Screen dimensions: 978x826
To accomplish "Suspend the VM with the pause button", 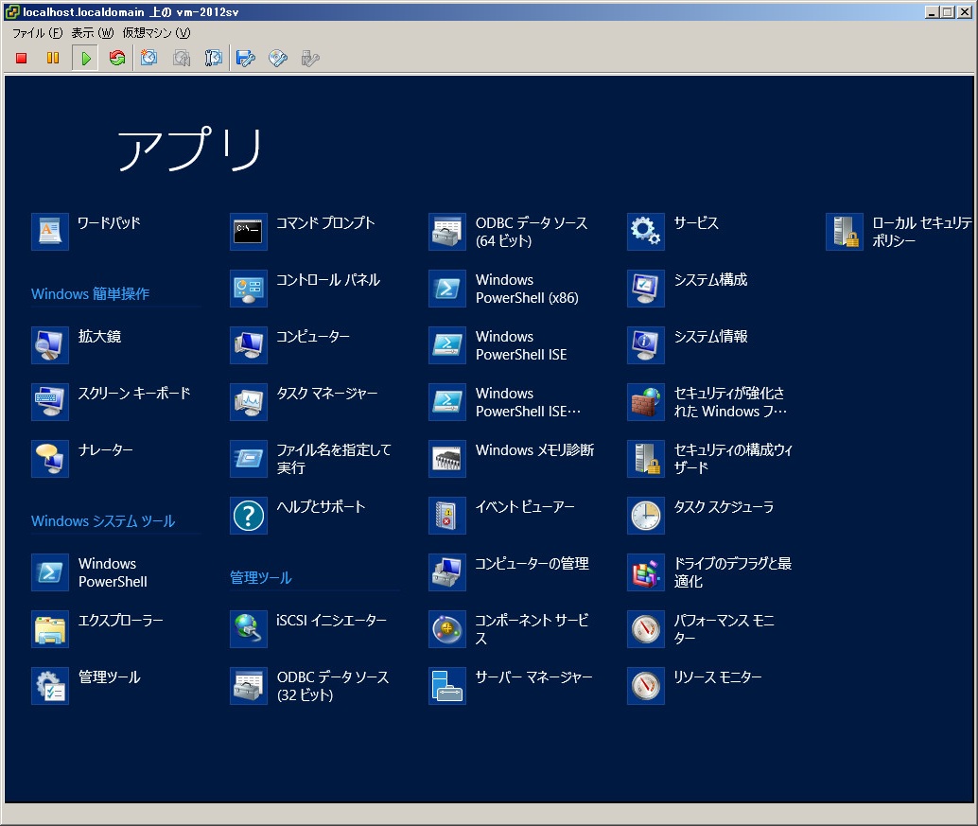I will (x=53, y=58).
